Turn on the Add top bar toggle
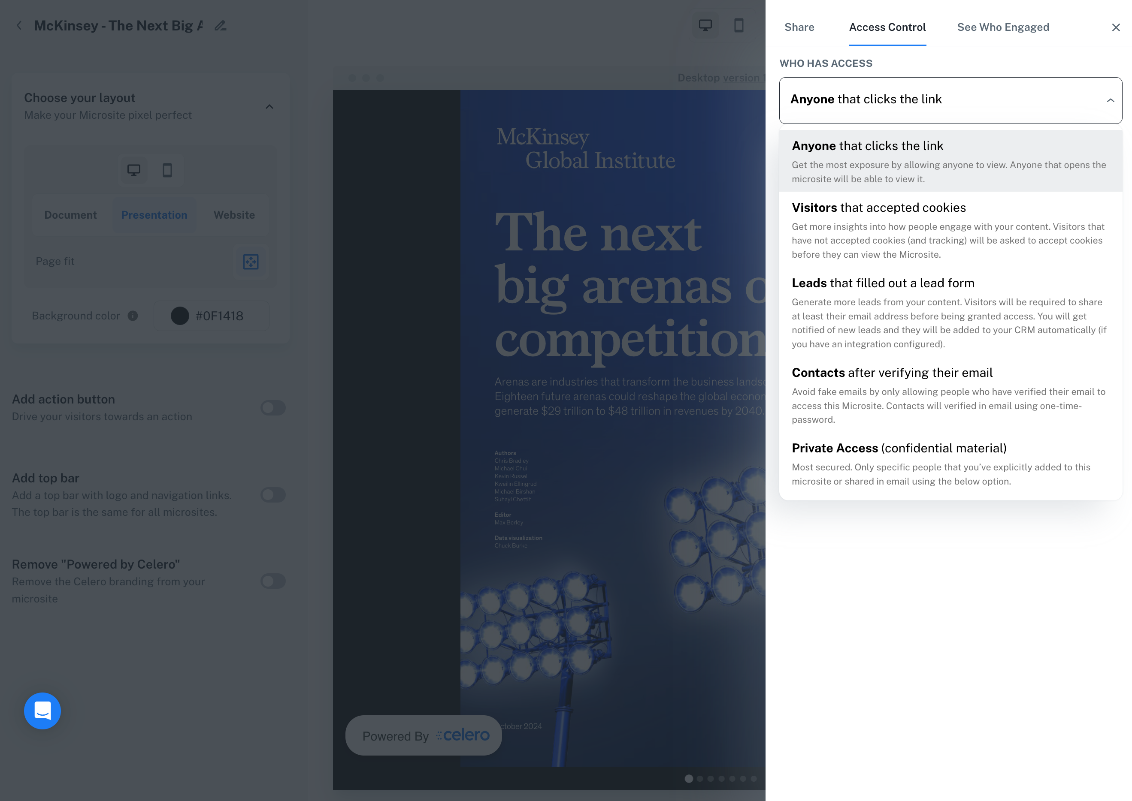The height and width of the screenshot is (801, 1132). [273, 495]
